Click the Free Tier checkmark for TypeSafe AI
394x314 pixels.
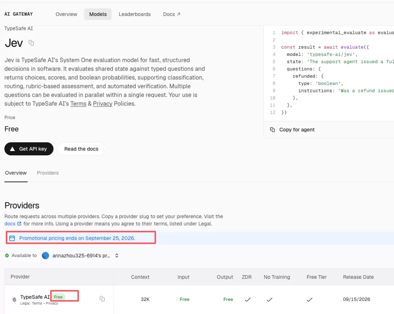point(310,299)
